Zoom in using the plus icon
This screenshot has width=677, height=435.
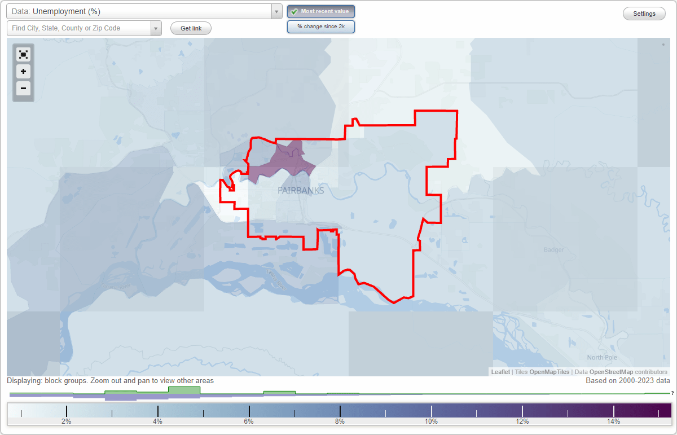click(23, 72)
